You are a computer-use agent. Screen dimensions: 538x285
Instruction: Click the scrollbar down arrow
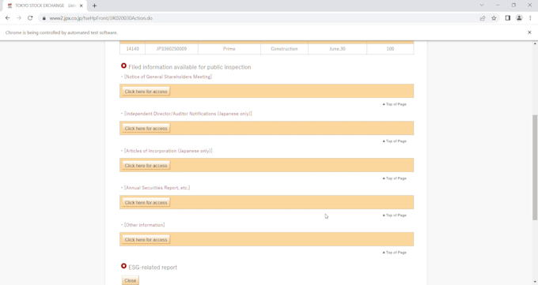535,282
